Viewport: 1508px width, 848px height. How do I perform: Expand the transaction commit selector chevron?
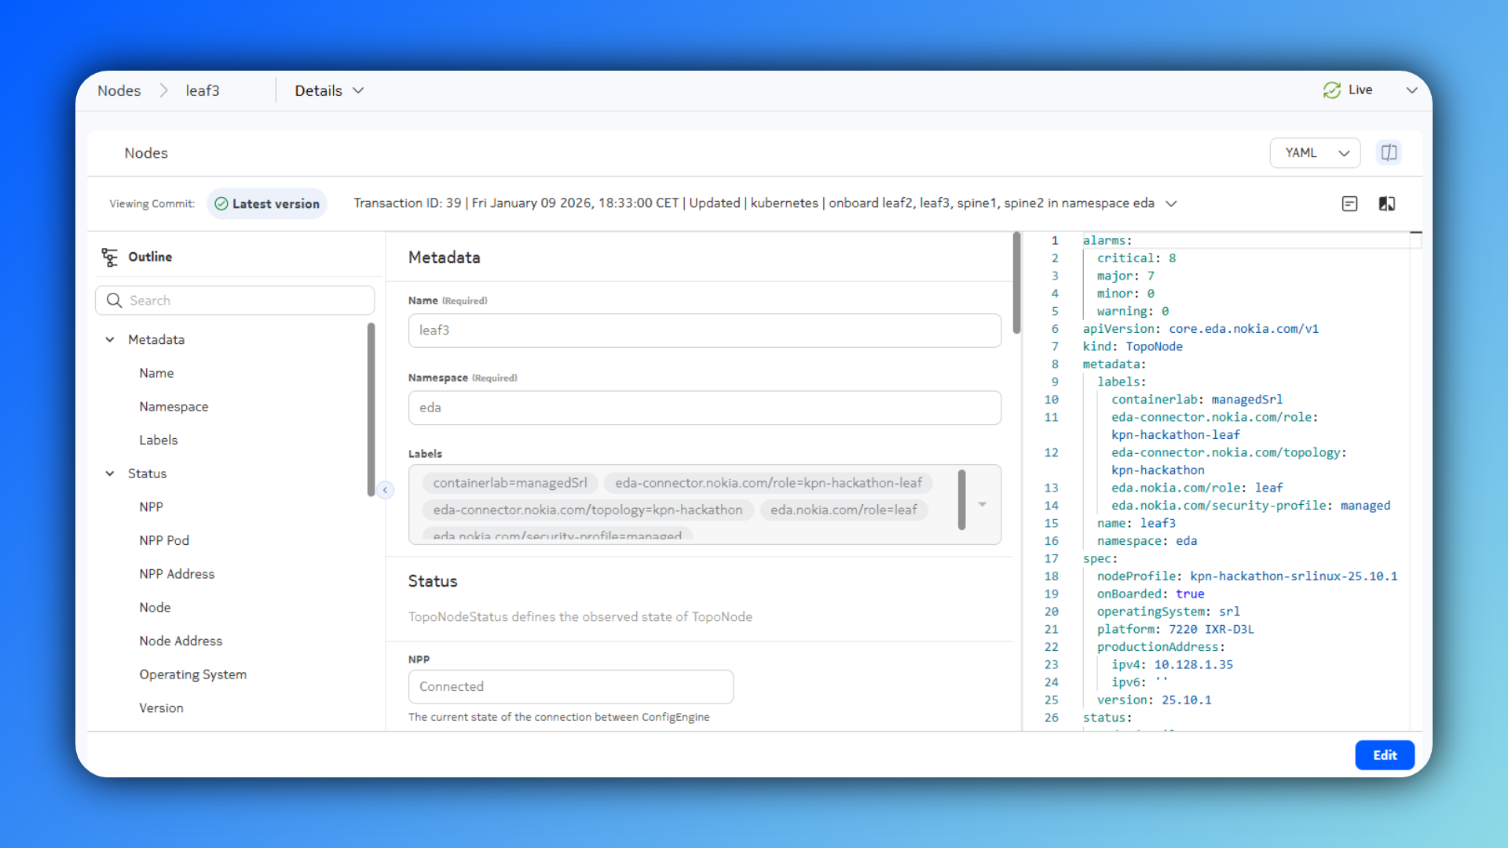tap(1171, 203)
